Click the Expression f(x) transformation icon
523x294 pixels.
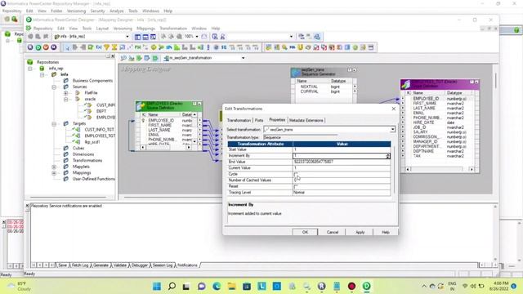98,47
